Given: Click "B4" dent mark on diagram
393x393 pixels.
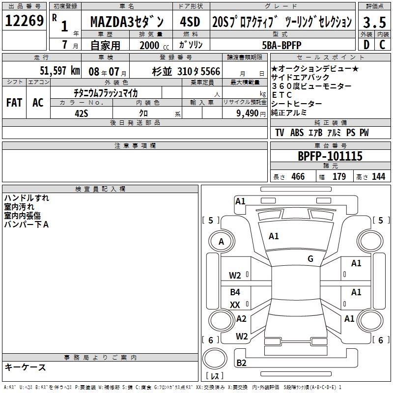Looking at the screenshot, I should (x=235, y=292).
